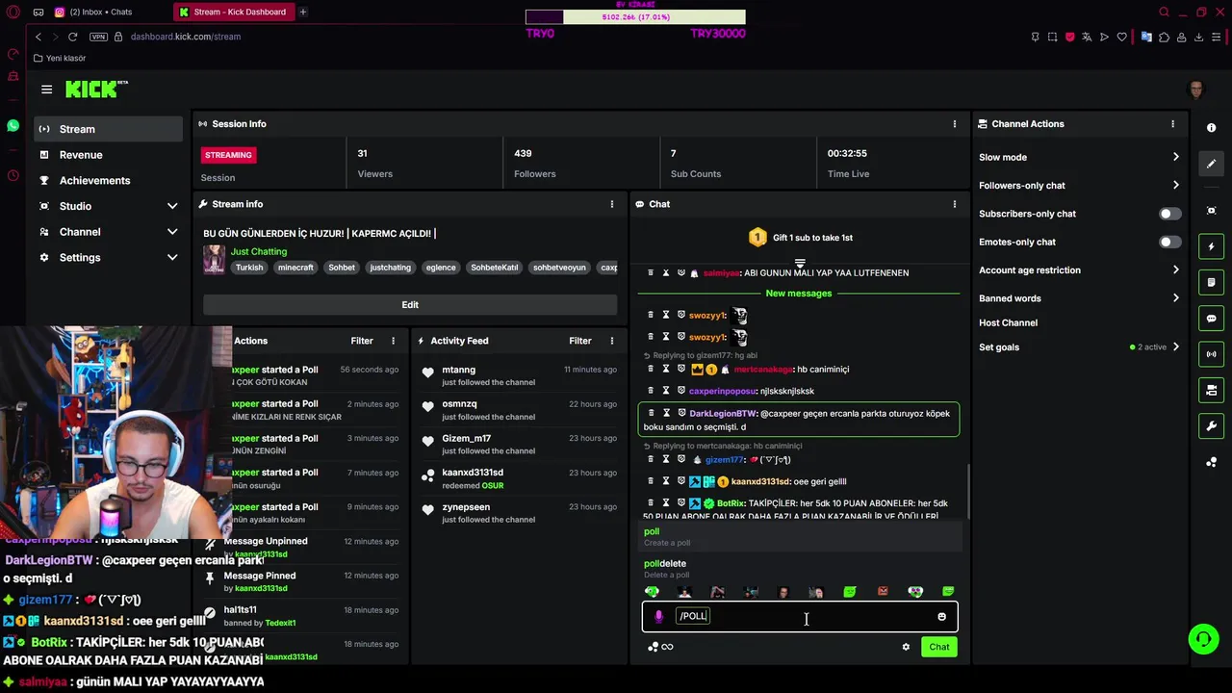Open the Just Chatting category link
The width and height of the screenshot is (1232, 693).
coord(259,252)
